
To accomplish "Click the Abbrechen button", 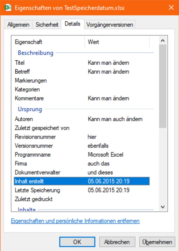I will tap(117, 242).
